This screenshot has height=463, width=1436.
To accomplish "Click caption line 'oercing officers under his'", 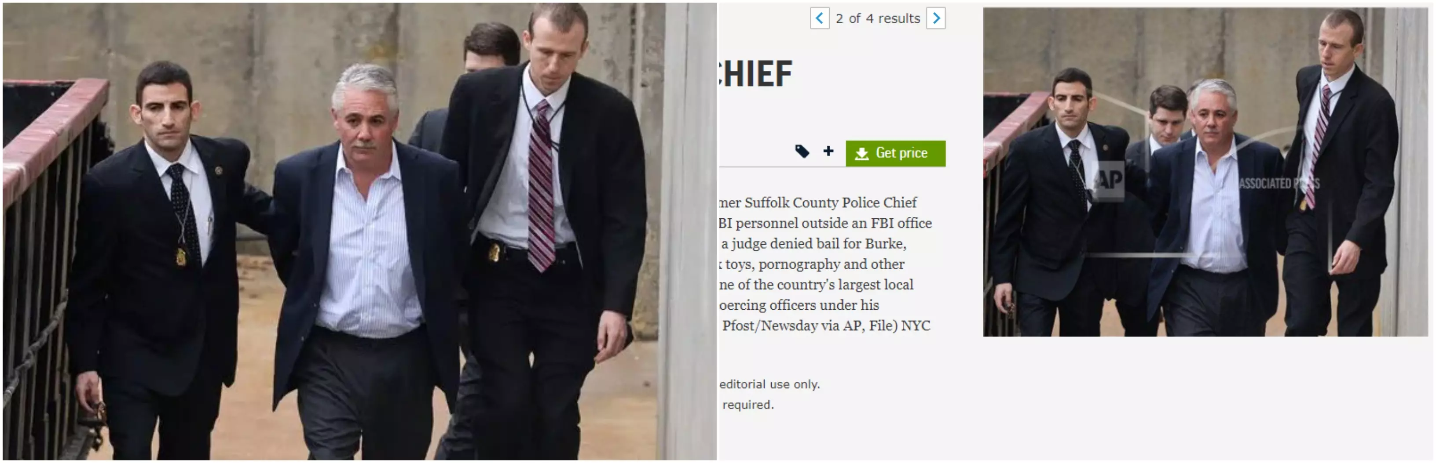I will pyautogui.click(x=799, y=305).
